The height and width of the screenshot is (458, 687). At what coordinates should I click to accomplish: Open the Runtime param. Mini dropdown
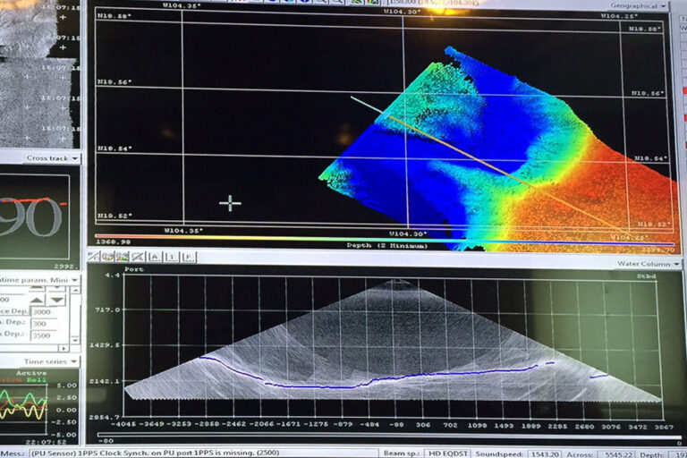(x=39, y=280)
